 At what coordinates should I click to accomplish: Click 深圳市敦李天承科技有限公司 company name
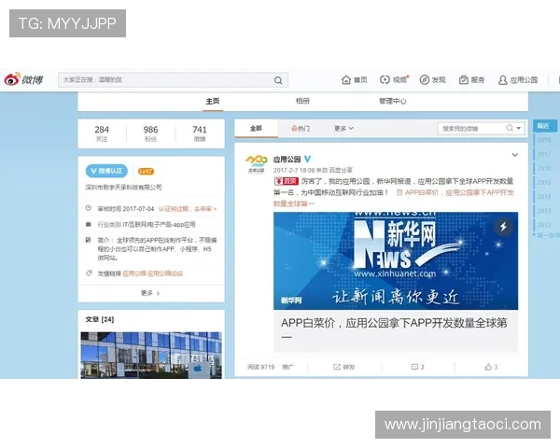(x=123, y=188)
